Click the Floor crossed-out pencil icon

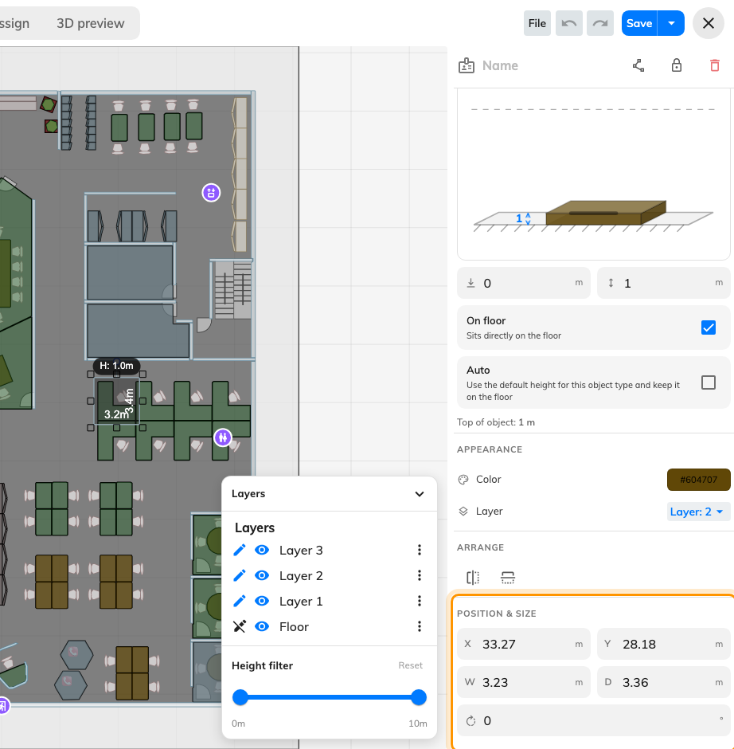(240, 626)
